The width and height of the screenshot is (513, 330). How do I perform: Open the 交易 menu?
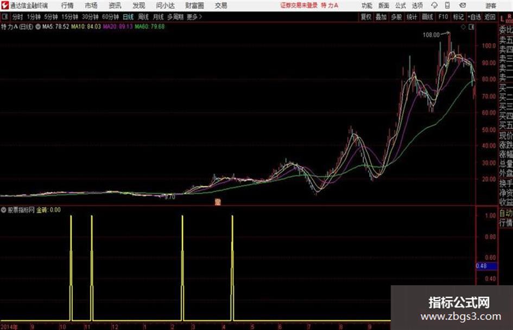(221, 5)
